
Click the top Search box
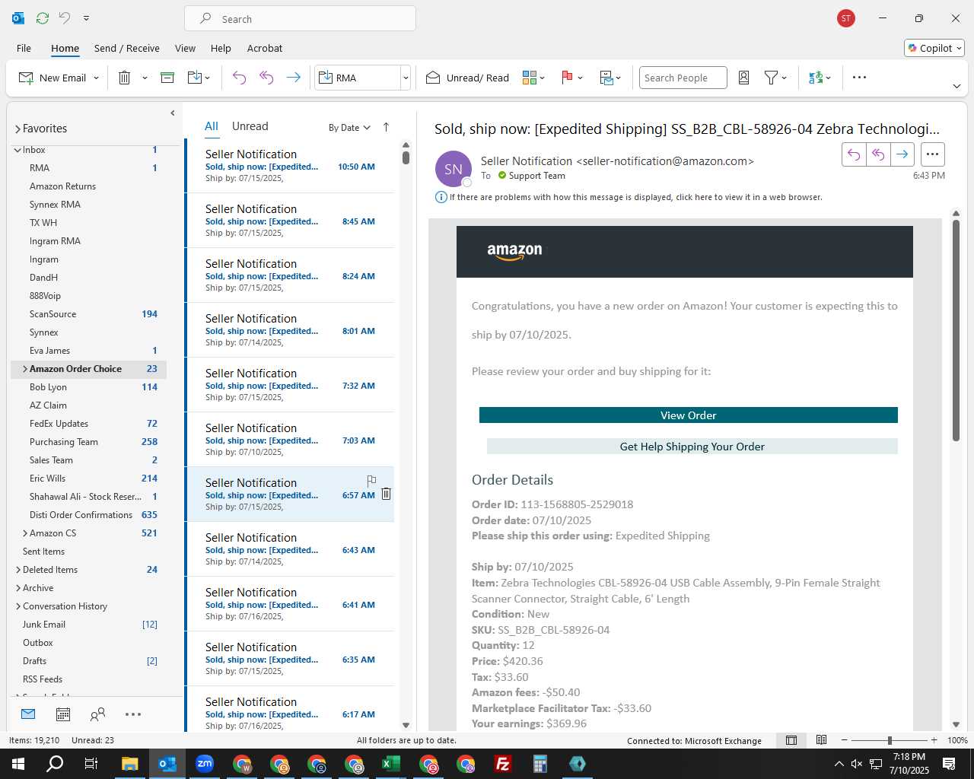(300, 18)
